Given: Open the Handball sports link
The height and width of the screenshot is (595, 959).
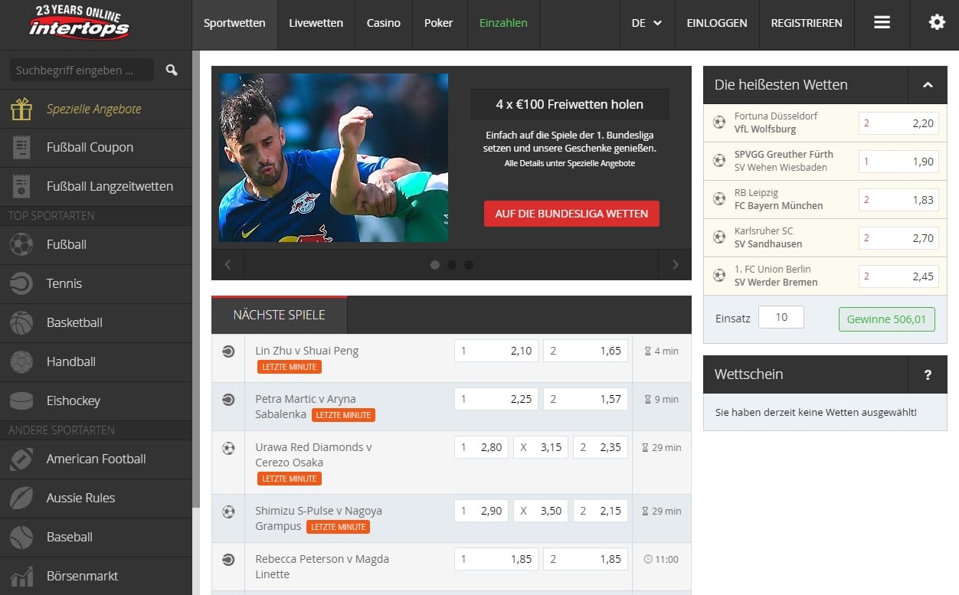Looking at the screenshot, I should coord(71,362).
